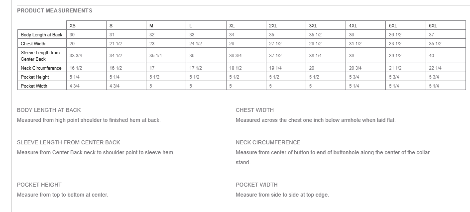The image size is (470, 212).
Task: Select the XS Sleeve Length cell 33 3/4
Action: point(76,56)
